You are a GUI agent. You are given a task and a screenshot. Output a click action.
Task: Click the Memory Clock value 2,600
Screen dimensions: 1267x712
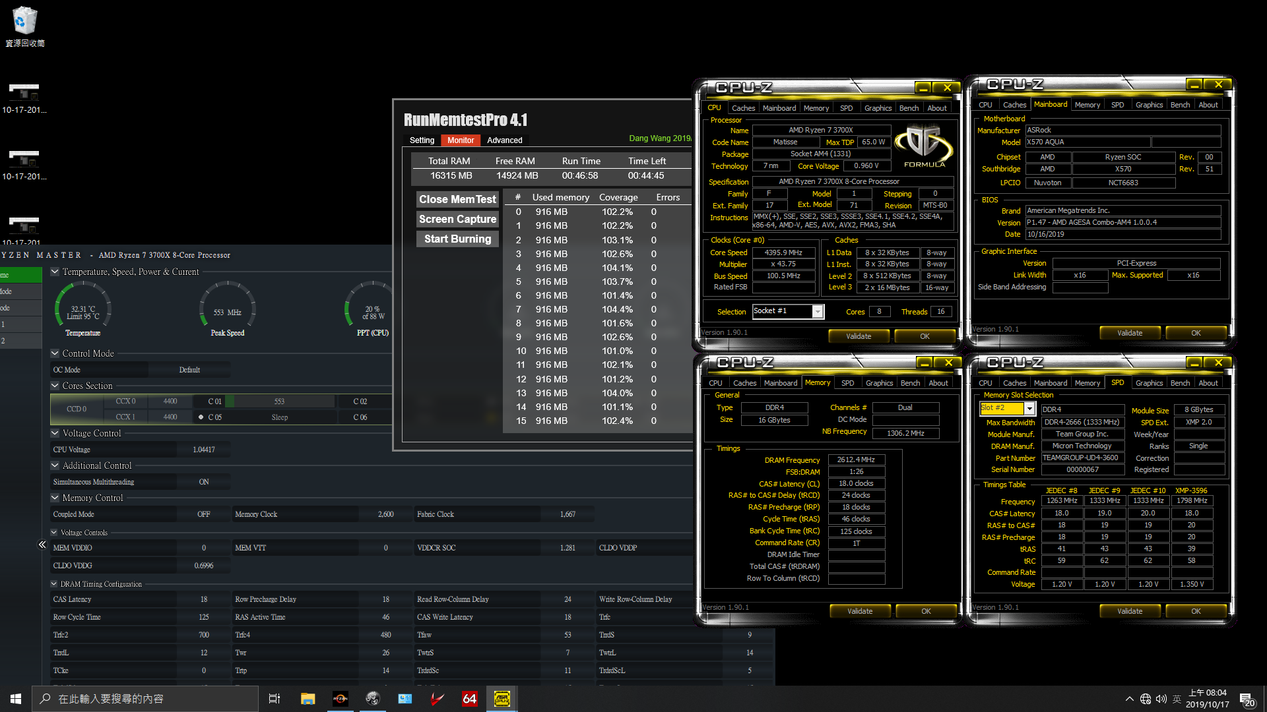pyautogui.click(x=385, y=514)
